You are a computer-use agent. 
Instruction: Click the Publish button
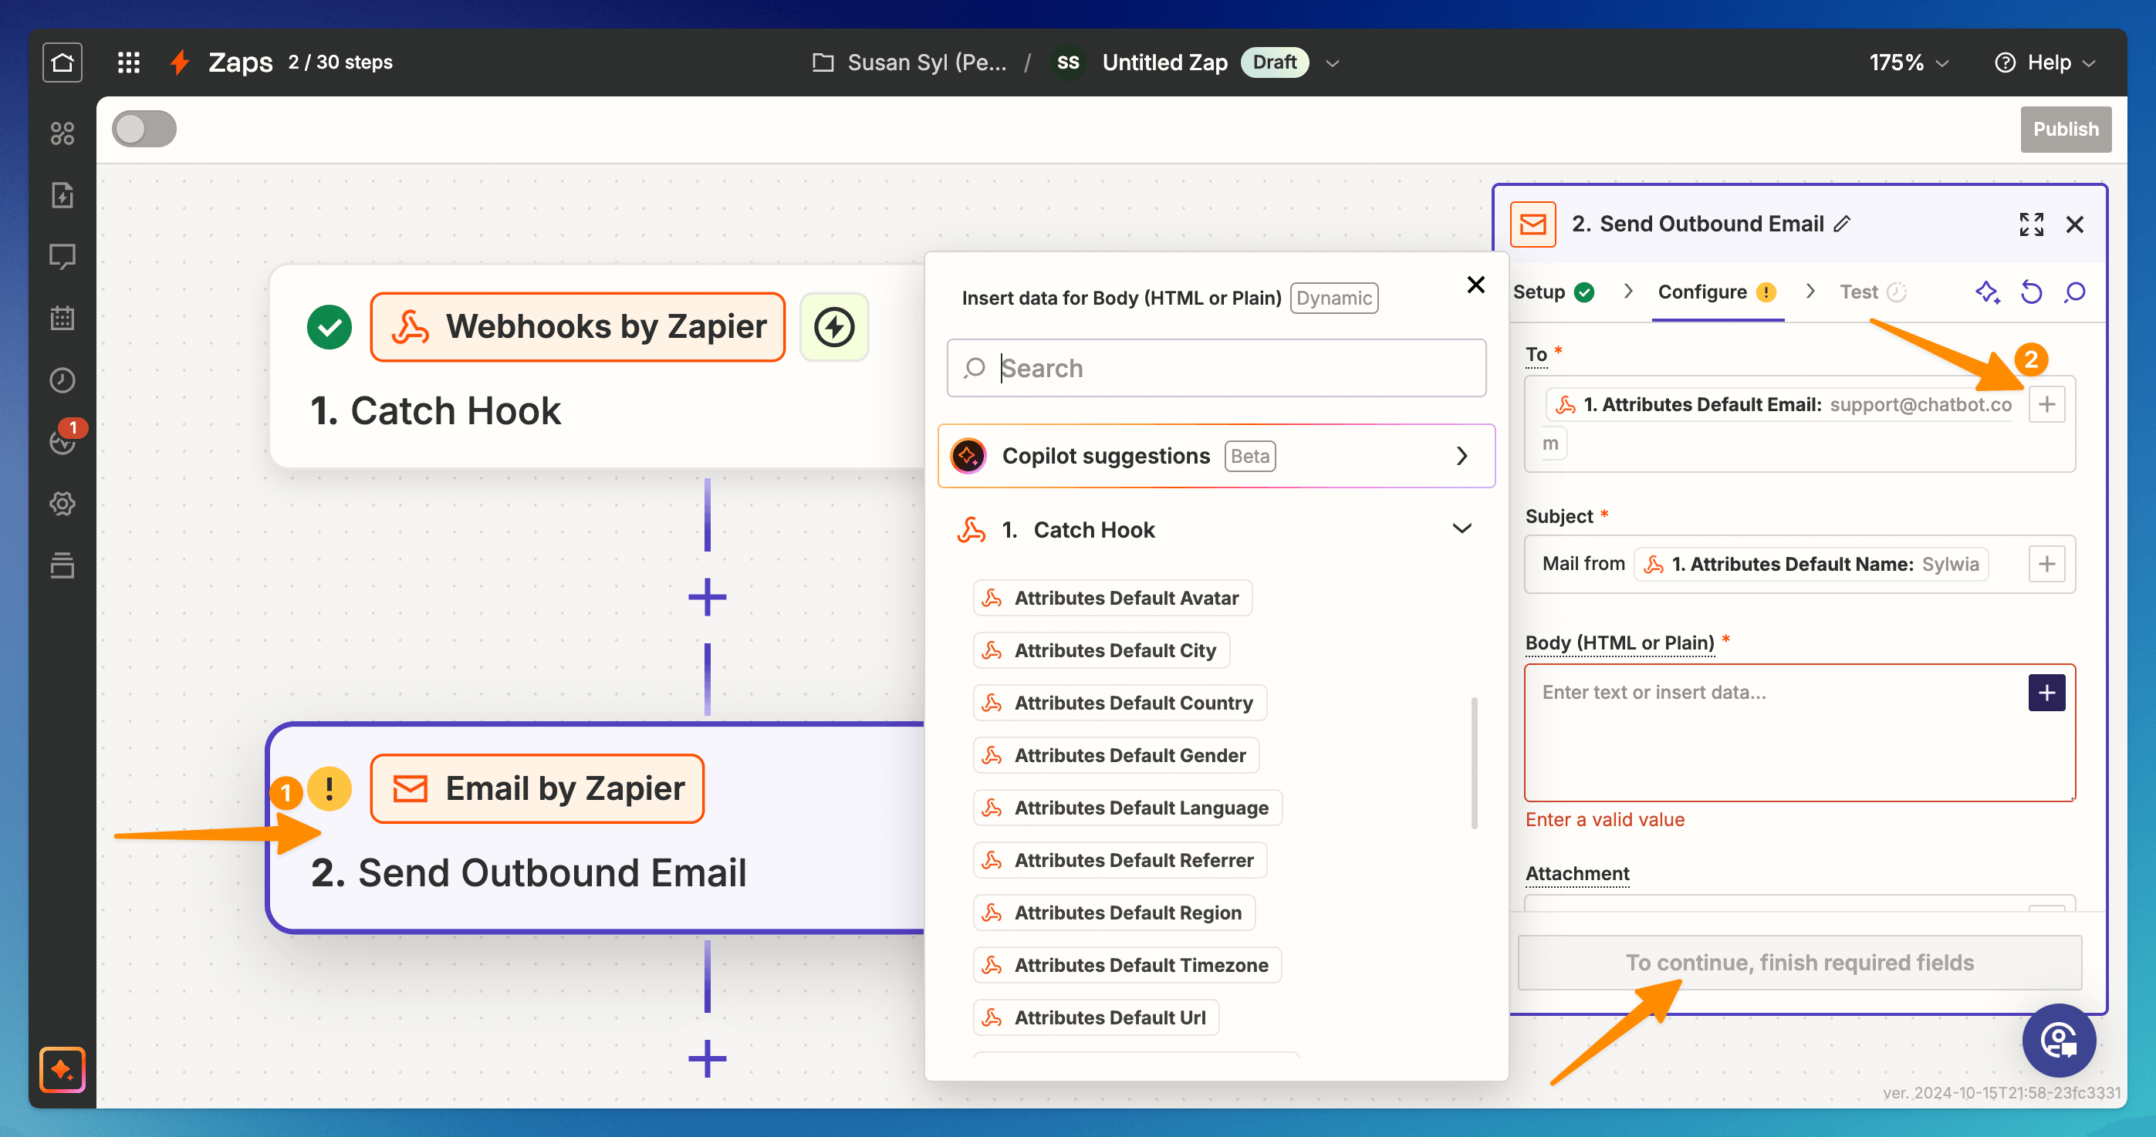click(x=2065, y=129)
